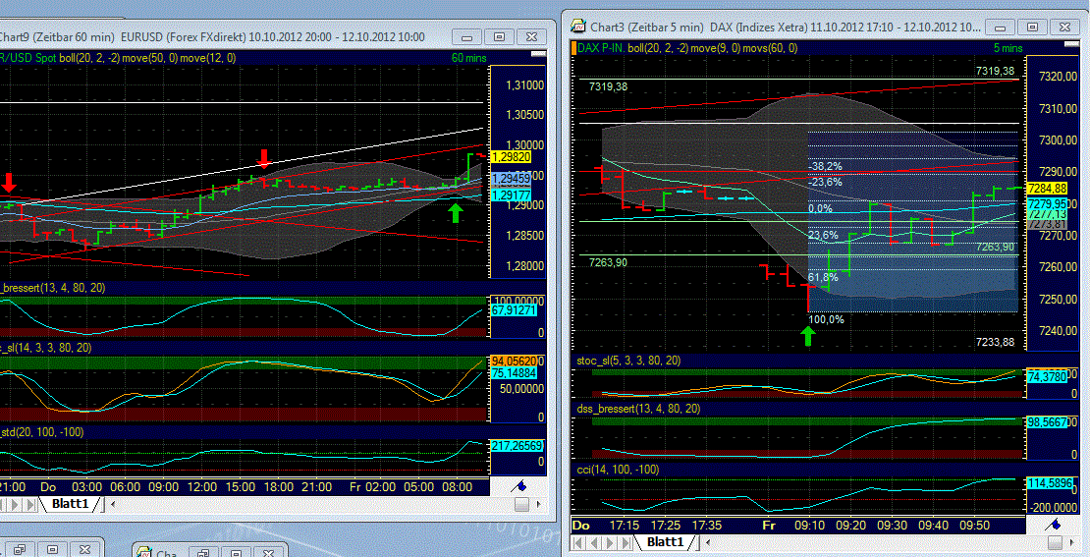Viewport: 1090px width, 557px height.
Task: Go to next sheet in the DAX window
Action: click(608, 541)
